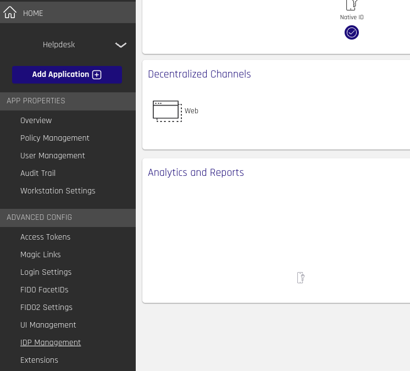Open the Extensions page
410x371 pixels.
coord(39,360)
